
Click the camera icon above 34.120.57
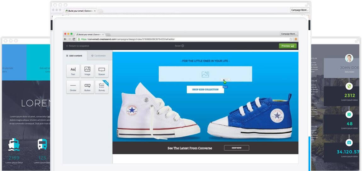pyautogui.click(x=349, y=143)
